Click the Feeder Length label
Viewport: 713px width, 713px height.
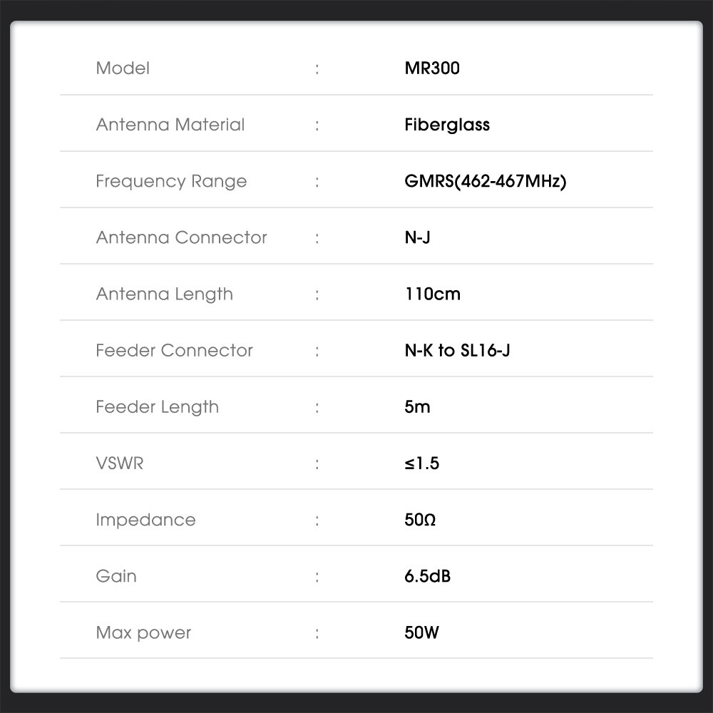pyautogui.click(x=157, y=406)
